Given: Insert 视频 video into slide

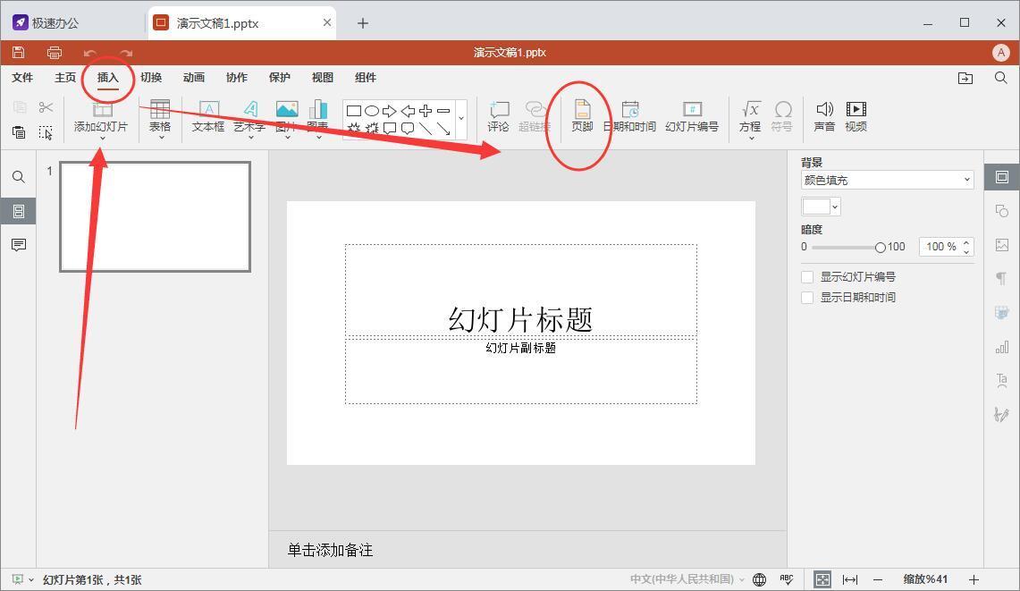Looking at the screenshot, I should (856, 116).
